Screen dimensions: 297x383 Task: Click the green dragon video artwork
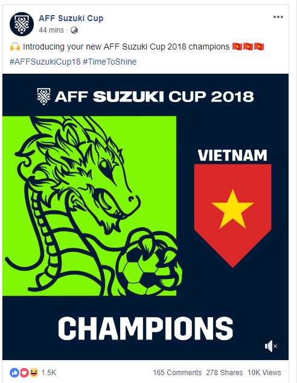[x=89, y=206]
